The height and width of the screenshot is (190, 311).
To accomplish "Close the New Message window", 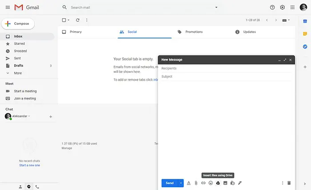I will pos(291,60).
